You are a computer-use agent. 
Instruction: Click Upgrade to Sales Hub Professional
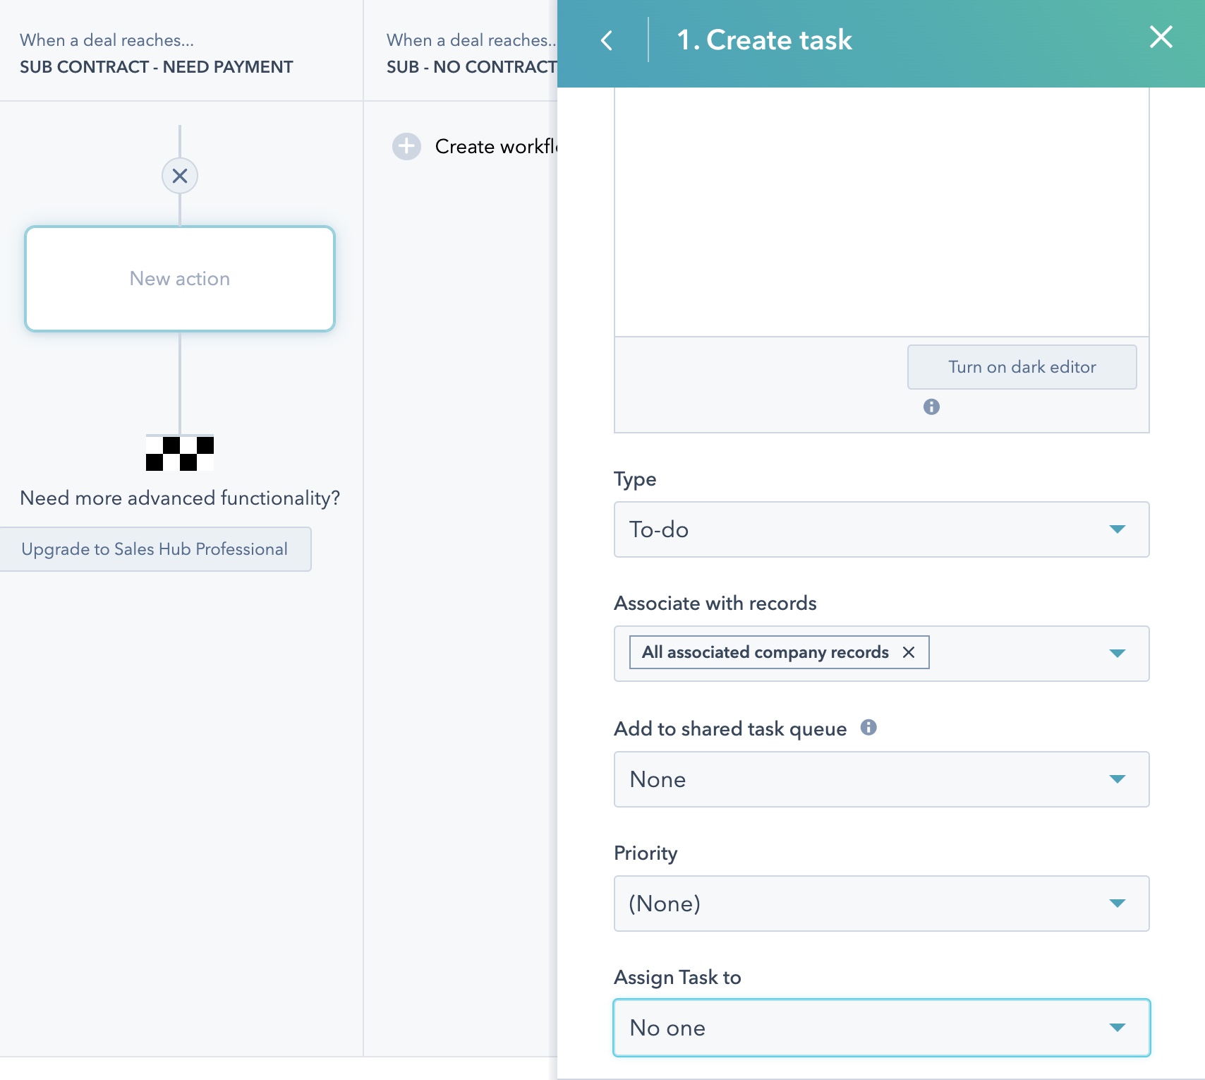coord(155,548)
